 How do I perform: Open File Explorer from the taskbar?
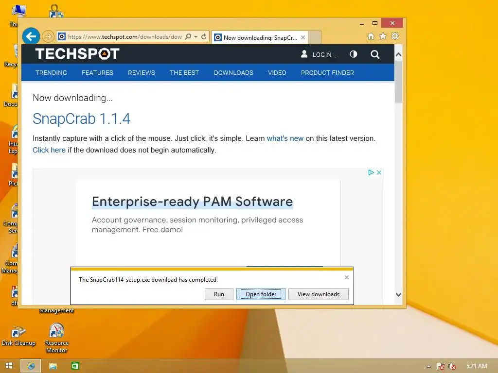tap(53, 366)
